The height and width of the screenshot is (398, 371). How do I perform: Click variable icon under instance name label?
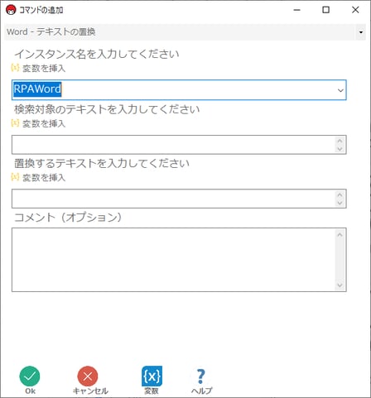point(15,68)
